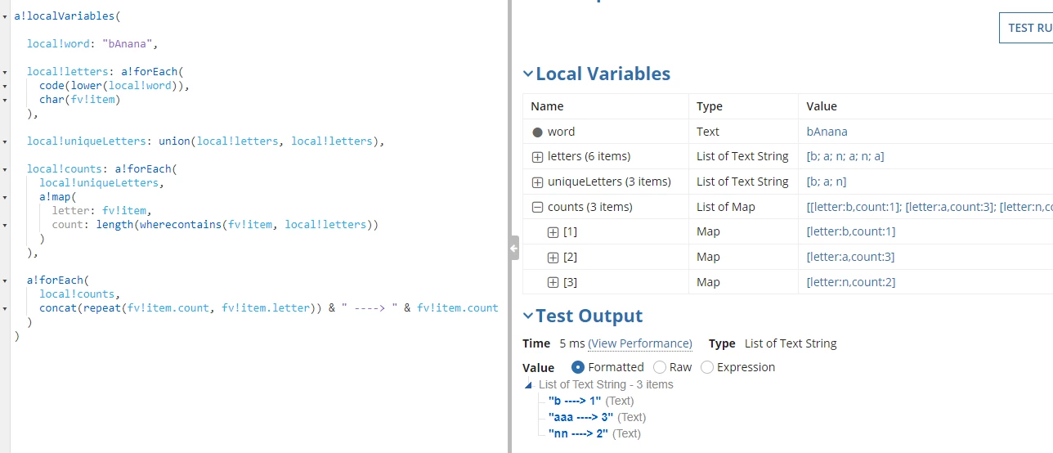This screenshot has height=453, width=1053.
Task: Click the [letter:b,count:1] value
Action: coord(851,231)
